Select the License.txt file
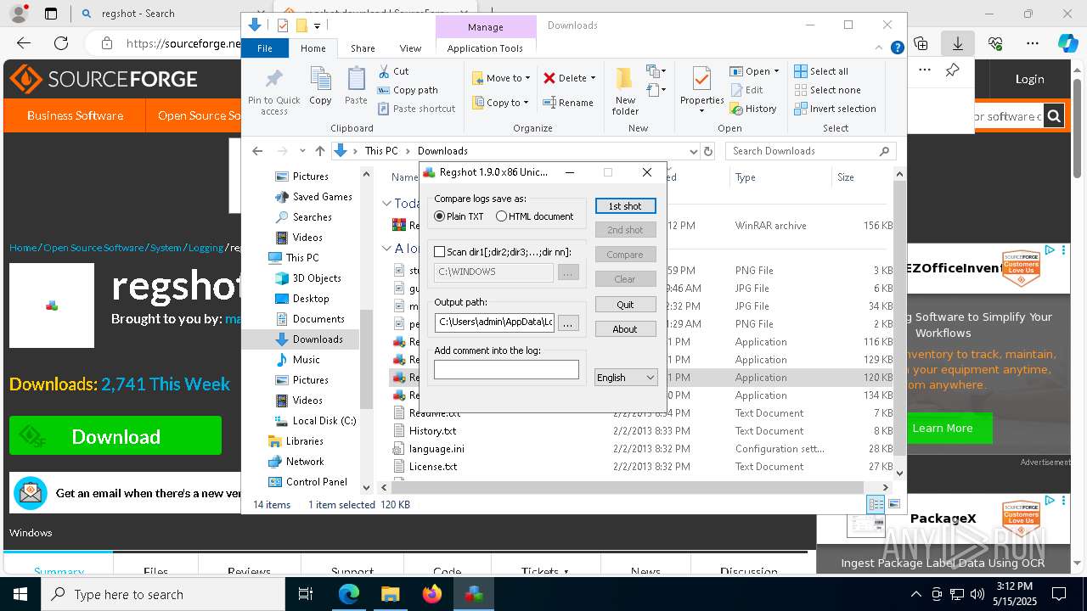This screenshot has width=1087, height=611. pyautogui.click(x=433, y=467)
